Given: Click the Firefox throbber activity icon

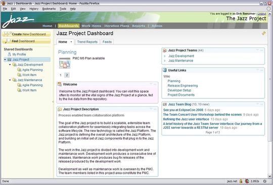Looking at the screenshot, I should click(x=269, y=9).
